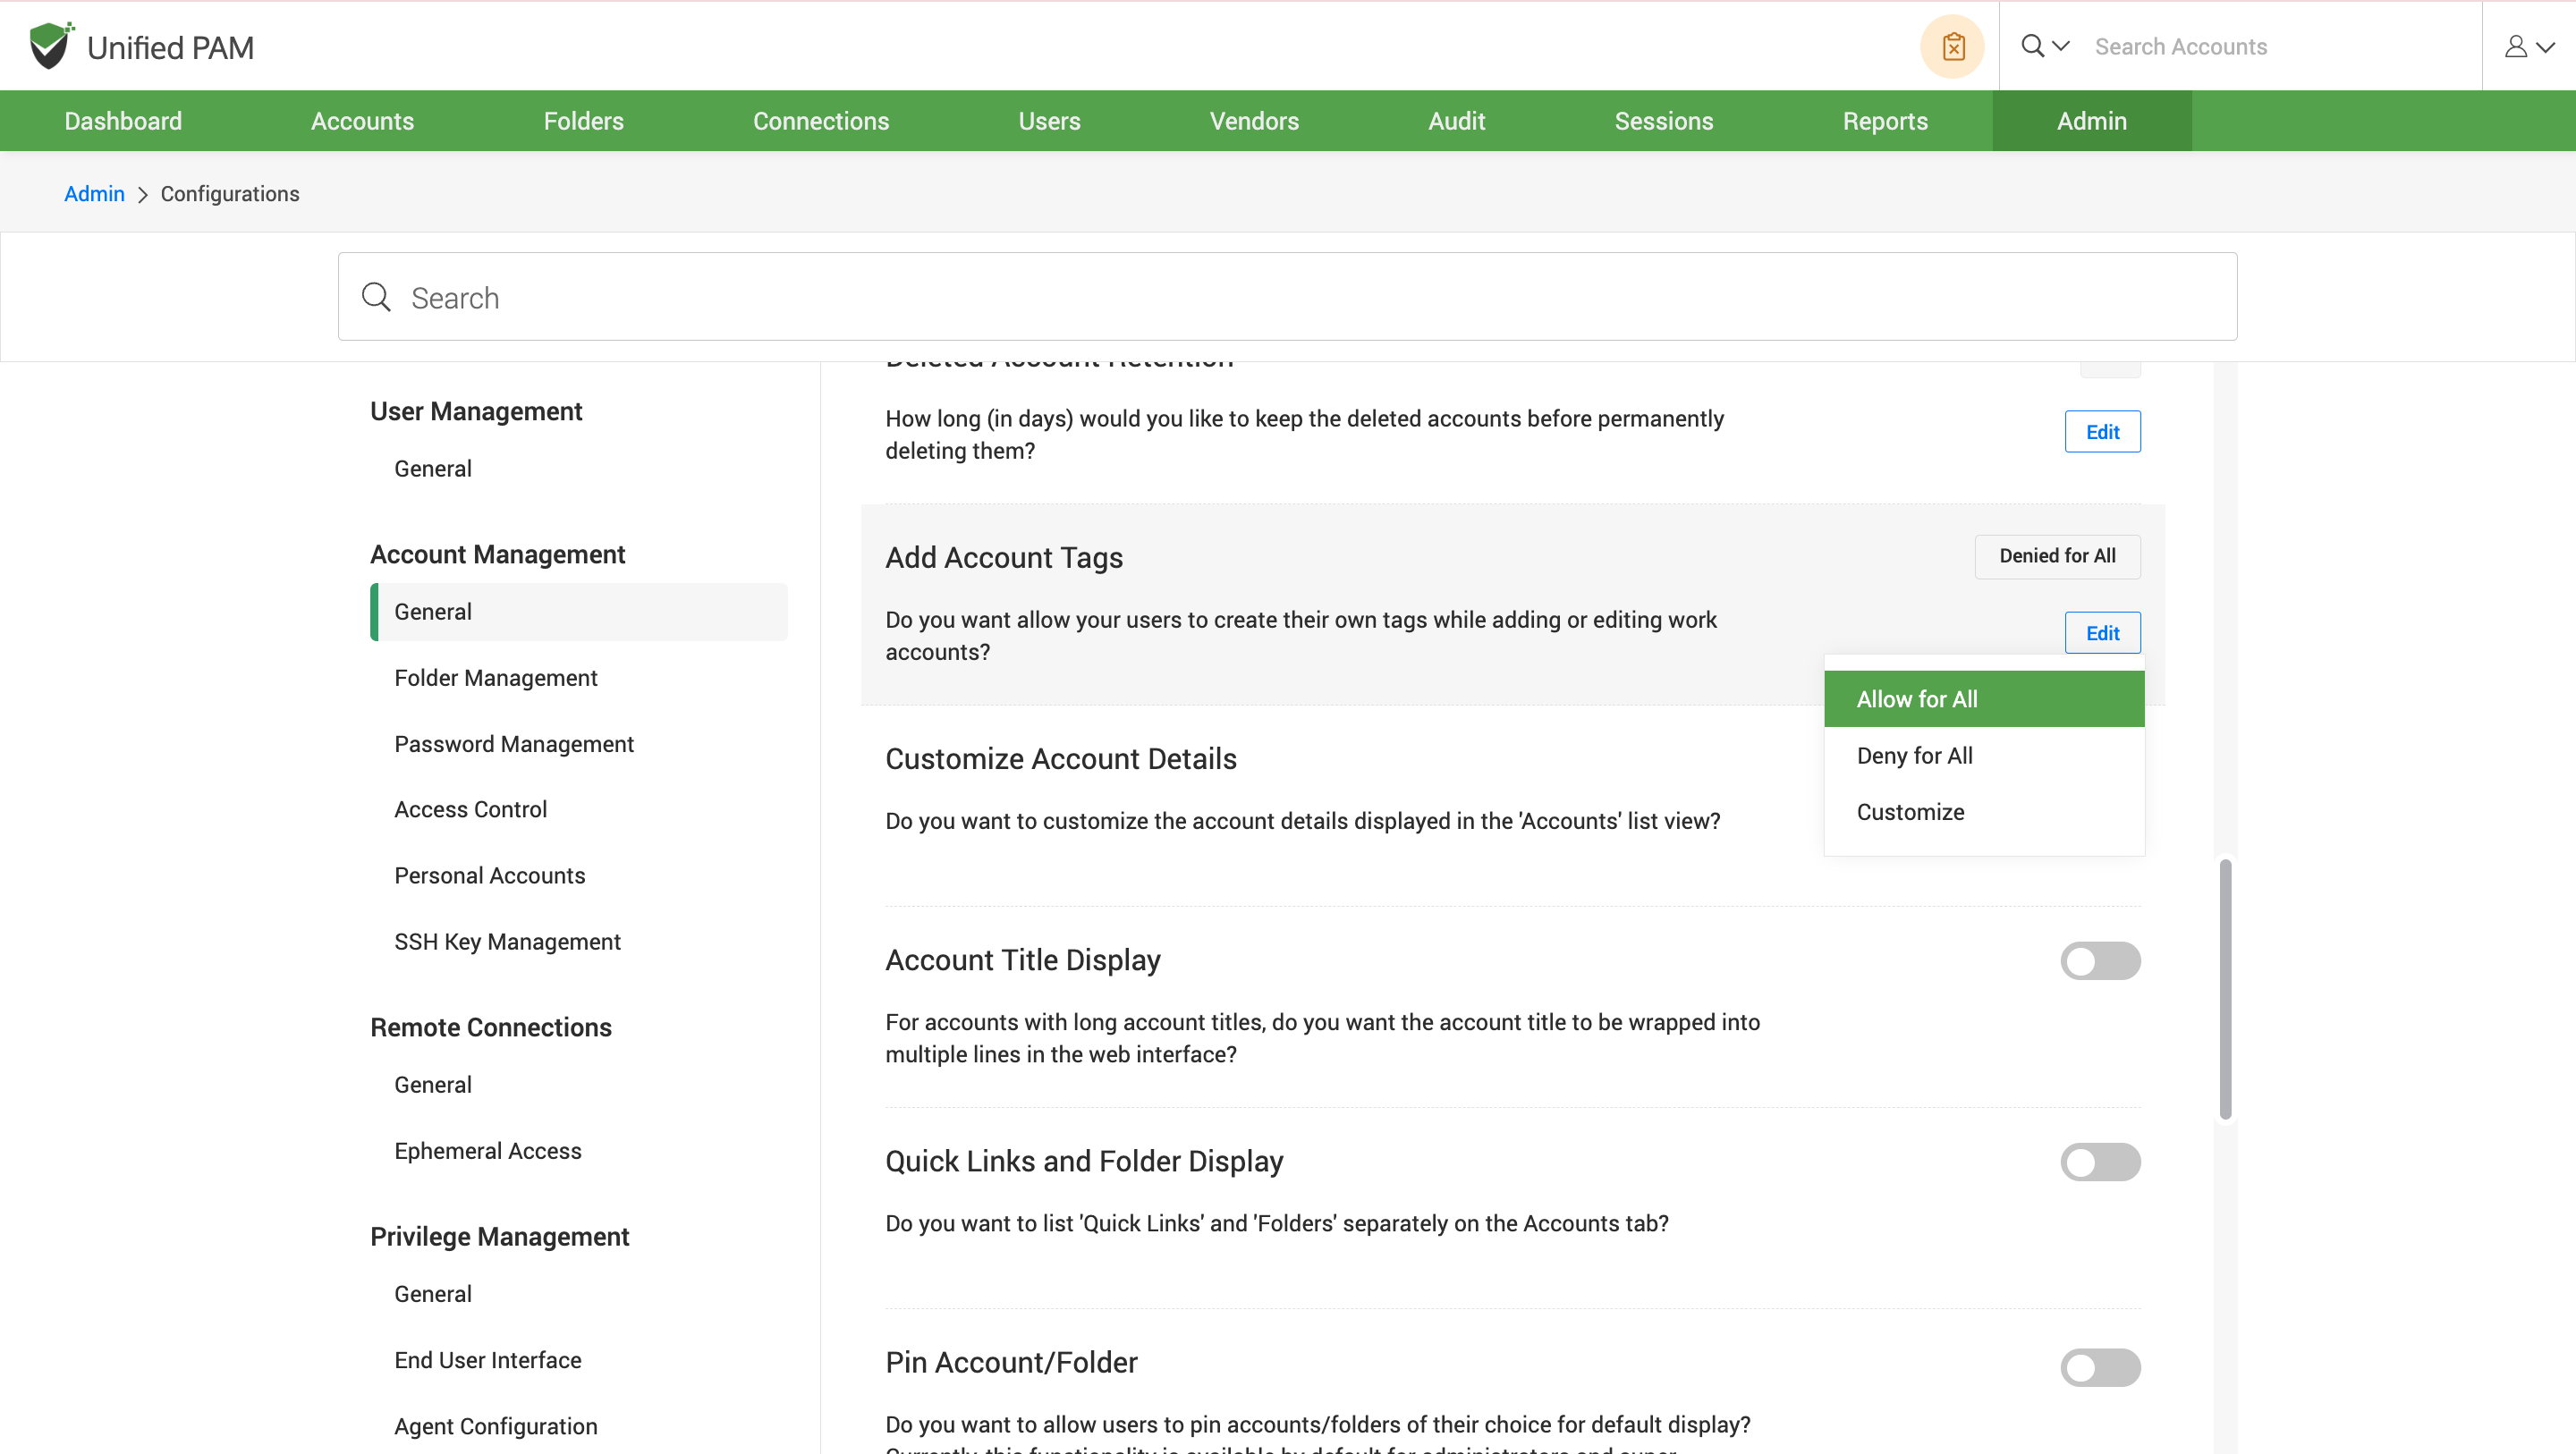Pick Customize from the dropdown
The image size is (2576, 1454).
[x=1910, y=812]
